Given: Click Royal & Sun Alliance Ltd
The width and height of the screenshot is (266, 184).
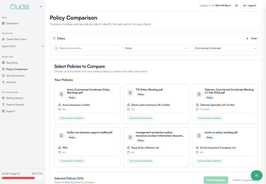Looking at the screenshot, I should pos(145,148).
